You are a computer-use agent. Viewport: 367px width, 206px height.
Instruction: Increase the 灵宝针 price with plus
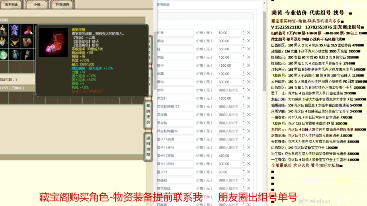(243, 97)
